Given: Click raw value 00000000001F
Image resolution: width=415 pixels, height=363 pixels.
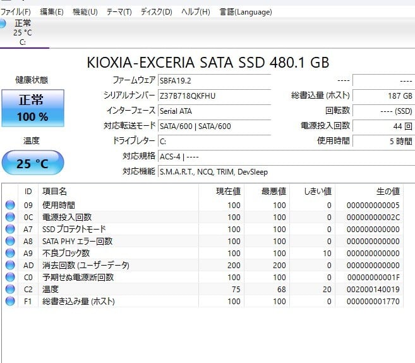Looking at the screenshot, I should (373, 278).
